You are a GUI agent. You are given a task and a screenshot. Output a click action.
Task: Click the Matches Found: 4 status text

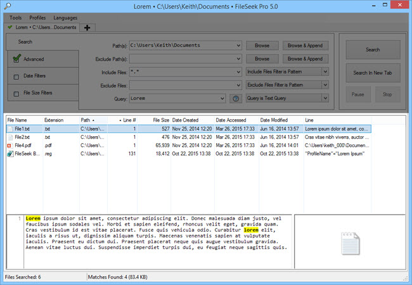pyautogui.click(x=117, y=277)
